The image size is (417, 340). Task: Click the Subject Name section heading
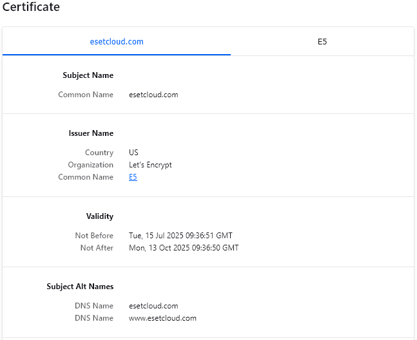(88, 75)
